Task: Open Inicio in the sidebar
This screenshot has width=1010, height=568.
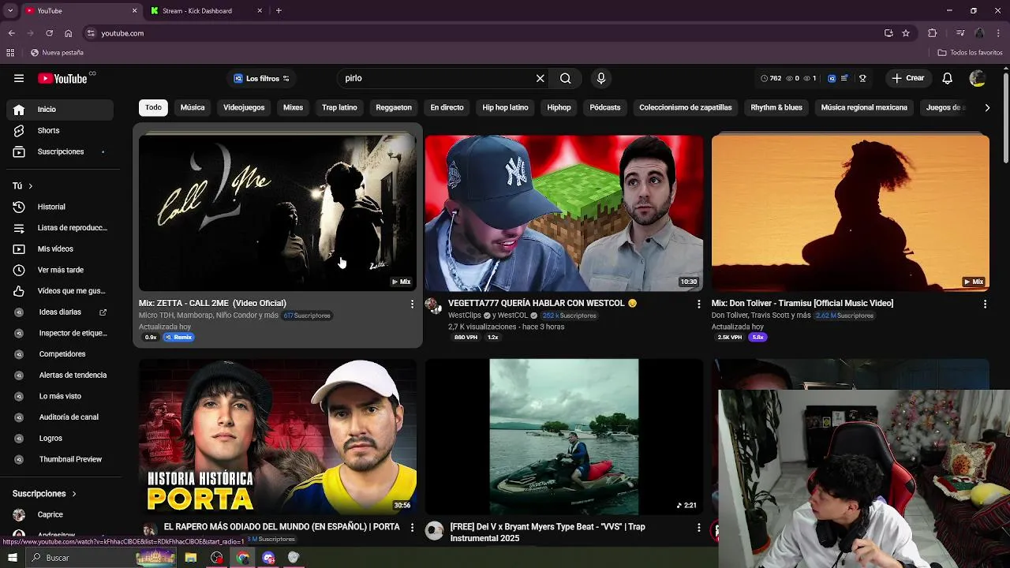Action: 60,110
